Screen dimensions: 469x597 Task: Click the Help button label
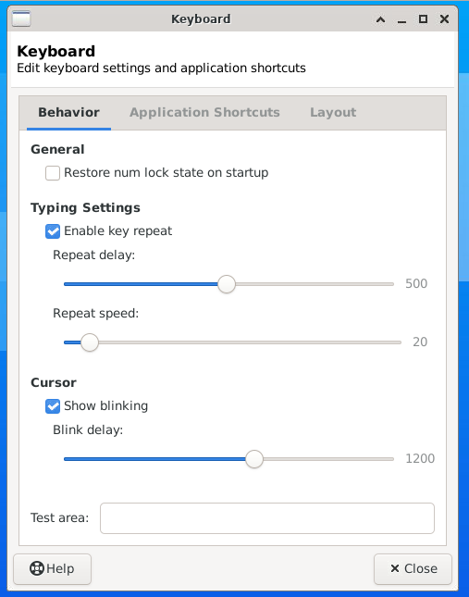(60, 568)
